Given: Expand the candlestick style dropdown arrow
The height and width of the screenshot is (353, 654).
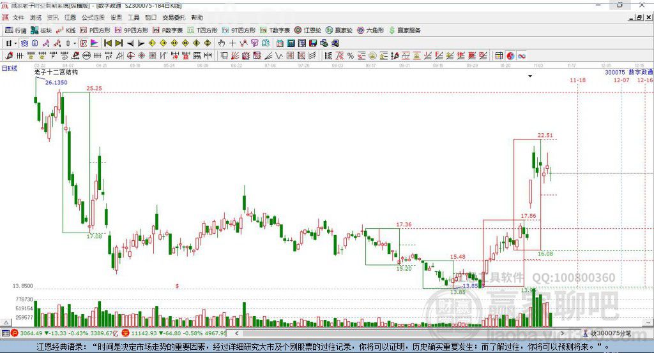Looking at the screenshot, I should (75, 43).
